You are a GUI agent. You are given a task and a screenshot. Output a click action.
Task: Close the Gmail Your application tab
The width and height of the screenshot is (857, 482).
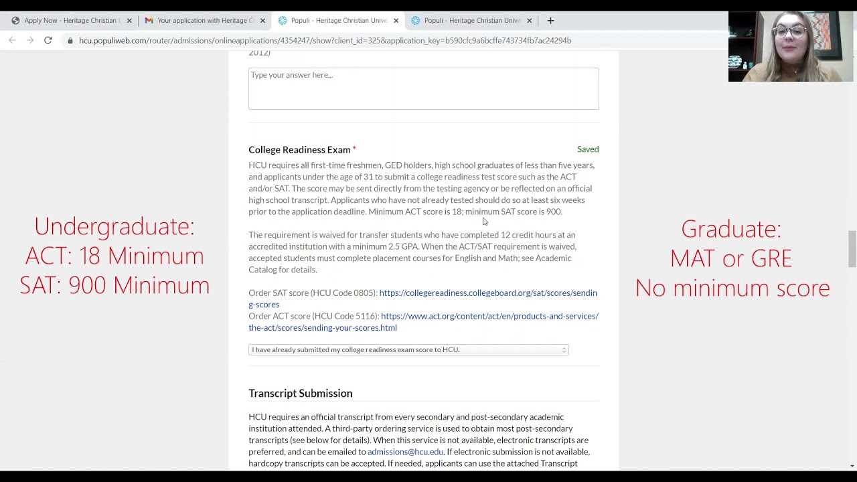tap(262, 21)
